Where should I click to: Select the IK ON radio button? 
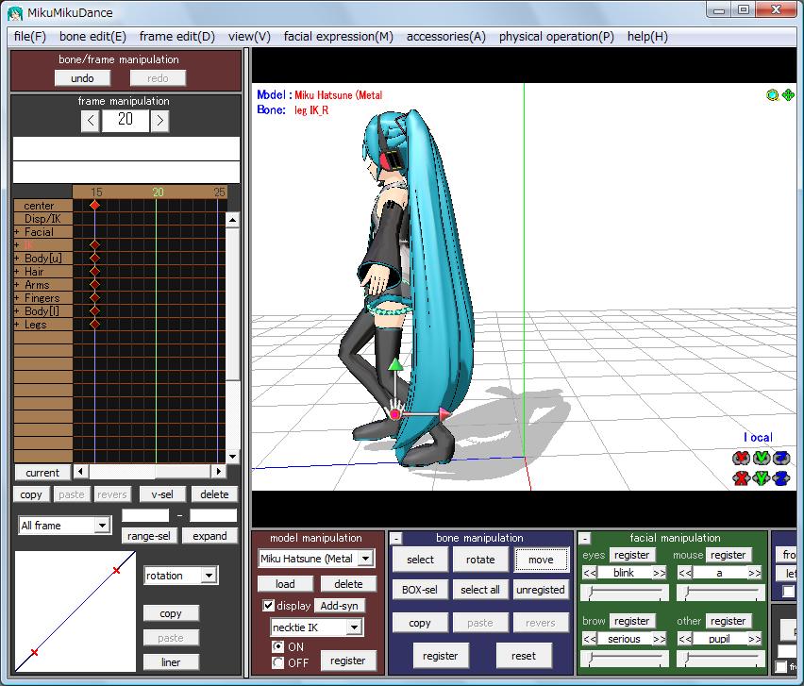point(278,646)
